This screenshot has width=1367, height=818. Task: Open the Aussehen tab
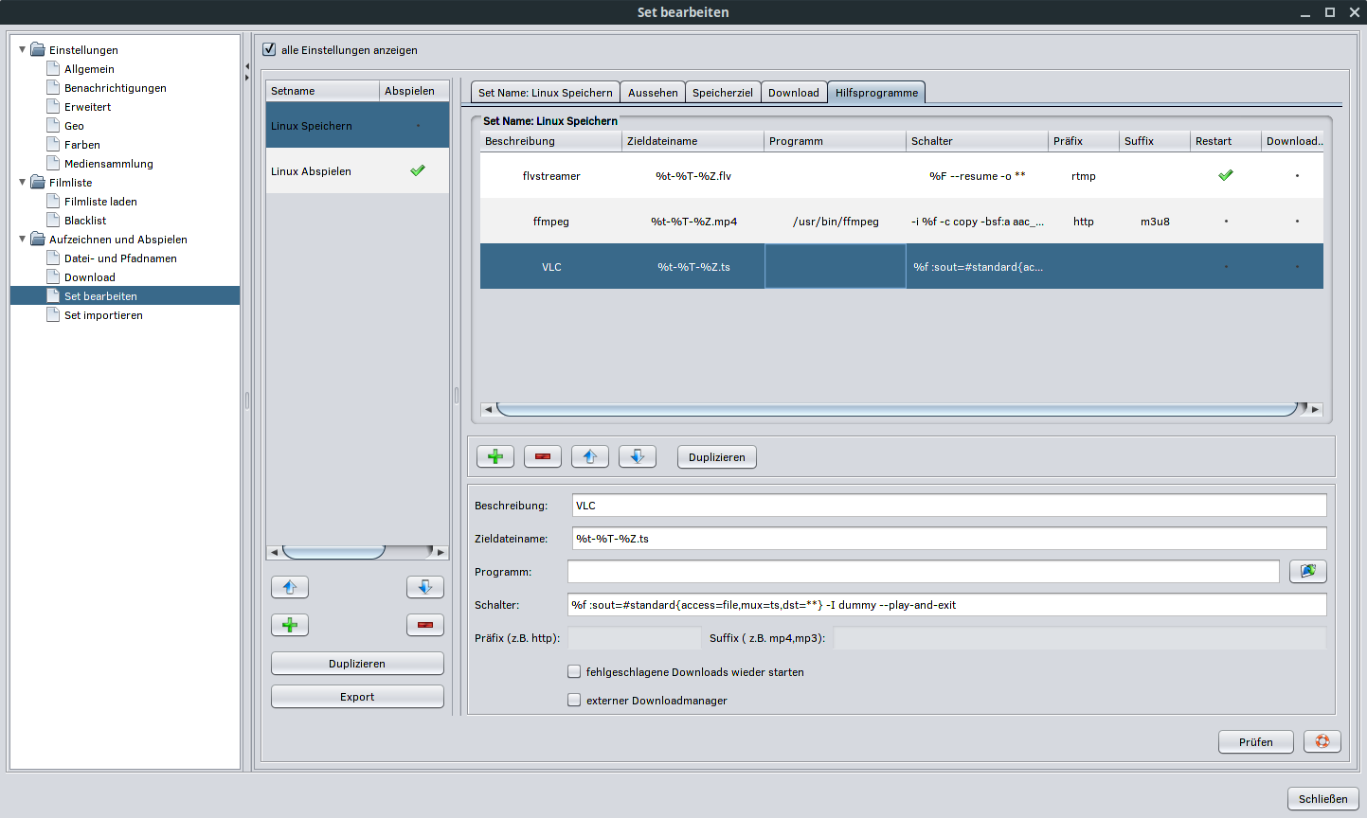[653, 92]
